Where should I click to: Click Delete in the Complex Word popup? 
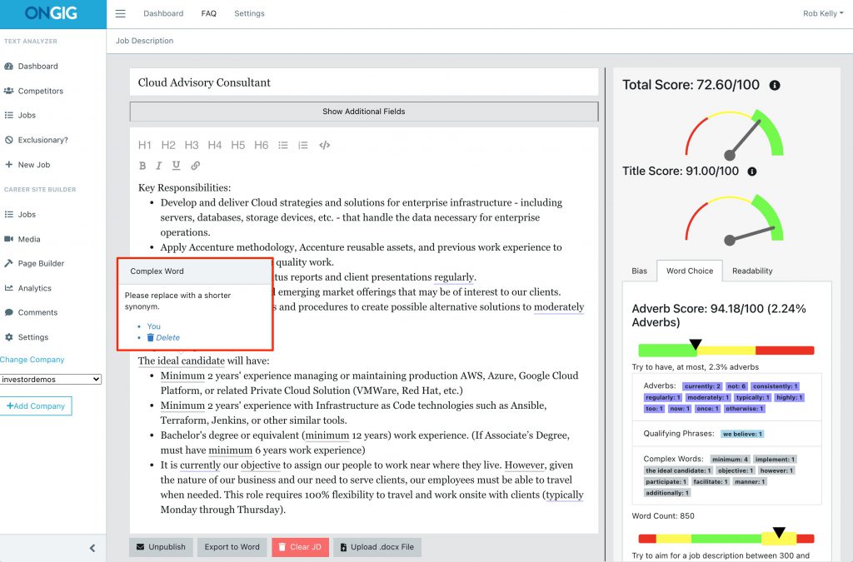164,337
